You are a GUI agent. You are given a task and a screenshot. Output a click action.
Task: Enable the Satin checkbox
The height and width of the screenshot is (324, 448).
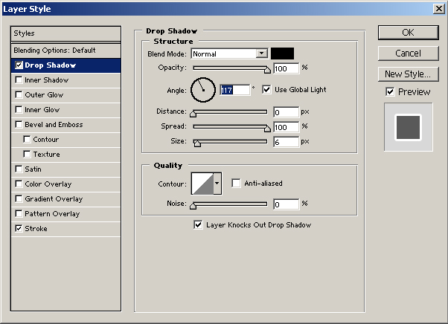point(19,169)
